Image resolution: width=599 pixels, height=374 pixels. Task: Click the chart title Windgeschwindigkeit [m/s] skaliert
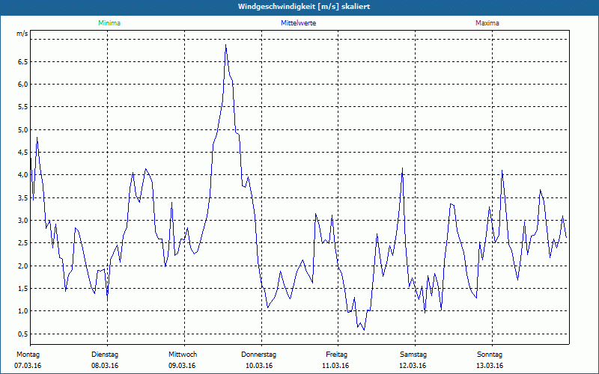tap(304, 7)
